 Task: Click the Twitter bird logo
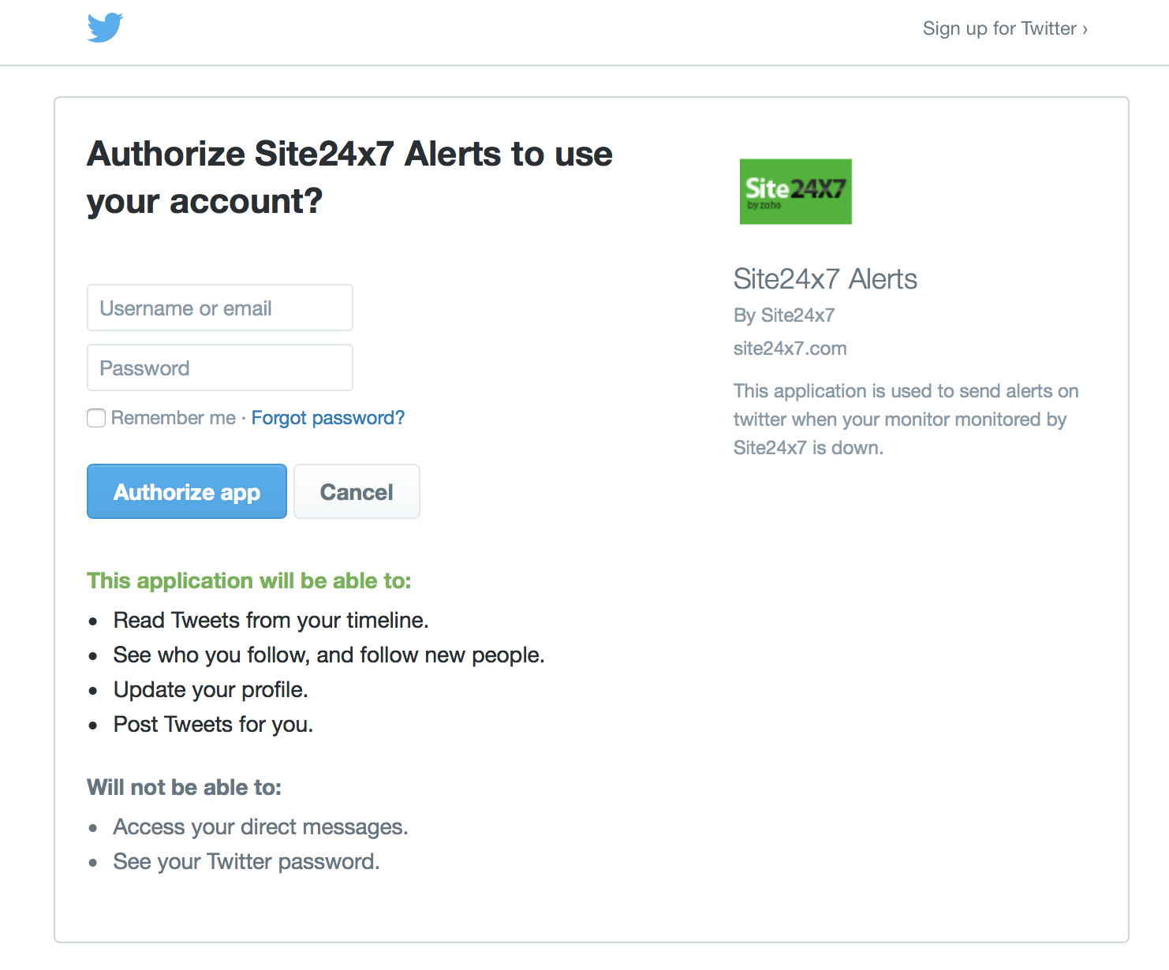click(105, 28)
